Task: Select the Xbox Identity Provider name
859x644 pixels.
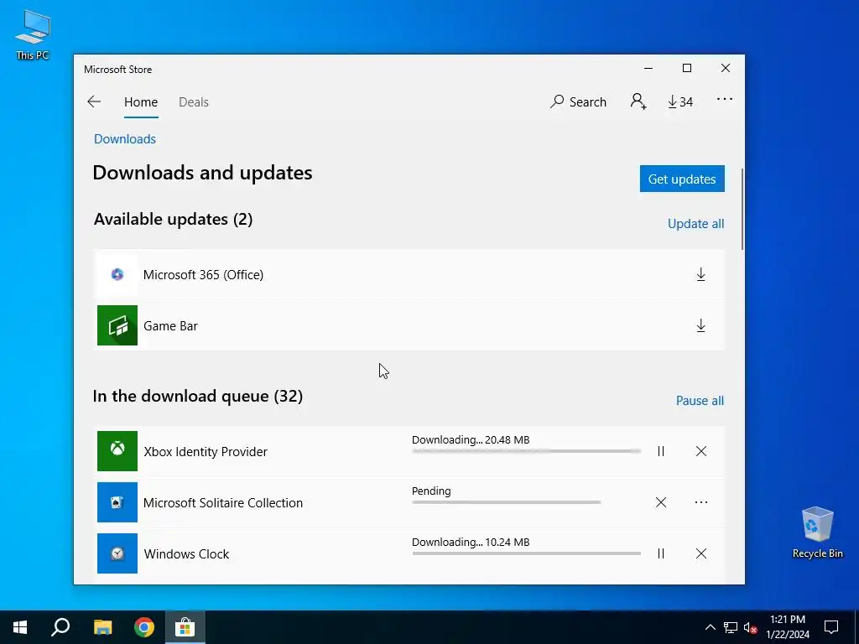Action: 206,452
